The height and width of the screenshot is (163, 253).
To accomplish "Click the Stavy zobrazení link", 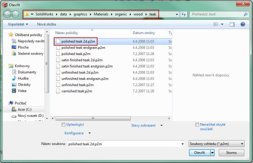I will coord(143,125).
